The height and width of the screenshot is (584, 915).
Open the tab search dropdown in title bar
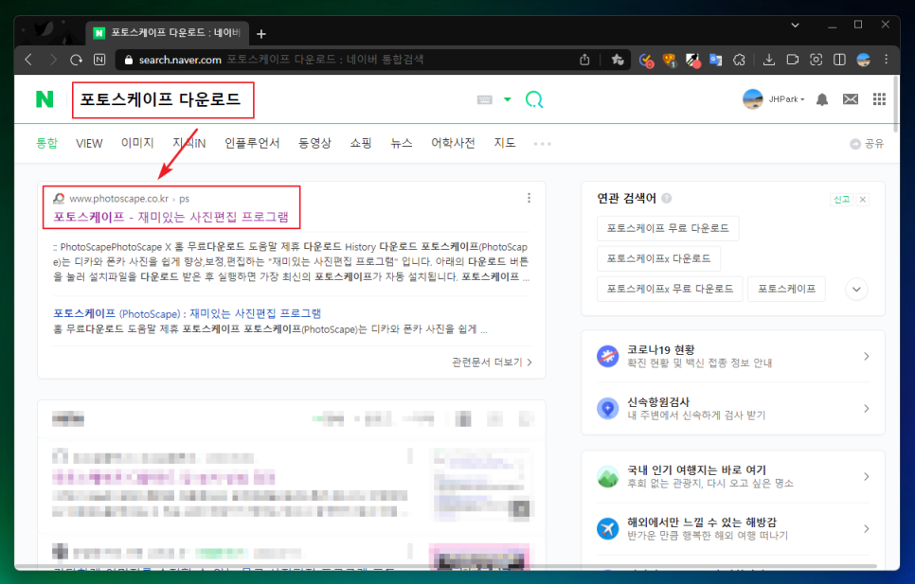click(795, 25)
